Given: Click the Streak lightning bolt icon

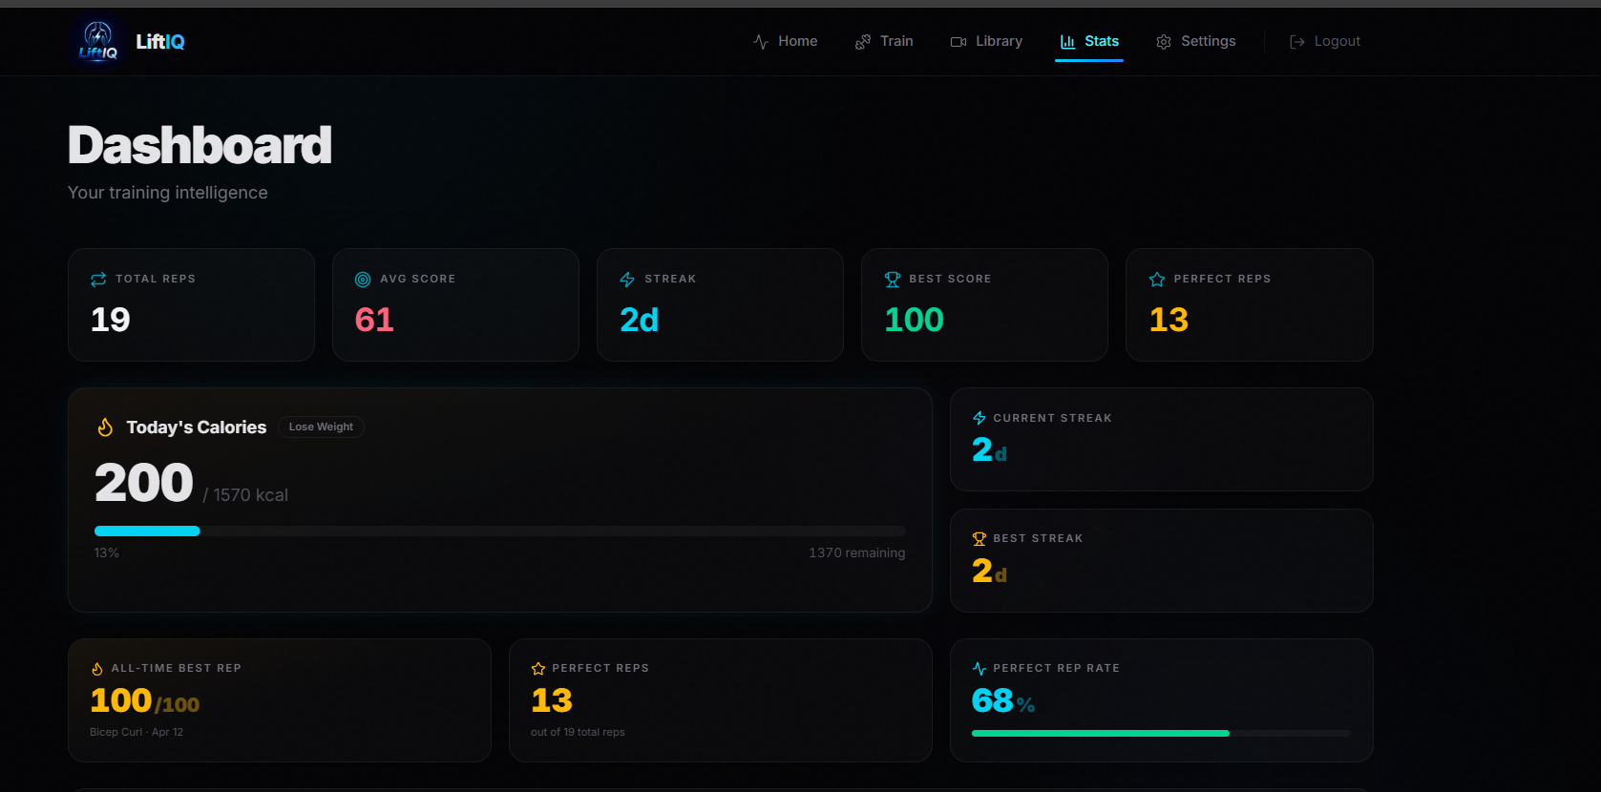Looking at the screenshot, I should click(x=627, y=280).
